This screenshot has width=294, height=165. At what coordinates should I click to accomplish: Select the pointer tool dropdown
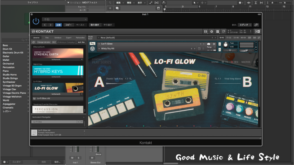(x=196, y=3)
